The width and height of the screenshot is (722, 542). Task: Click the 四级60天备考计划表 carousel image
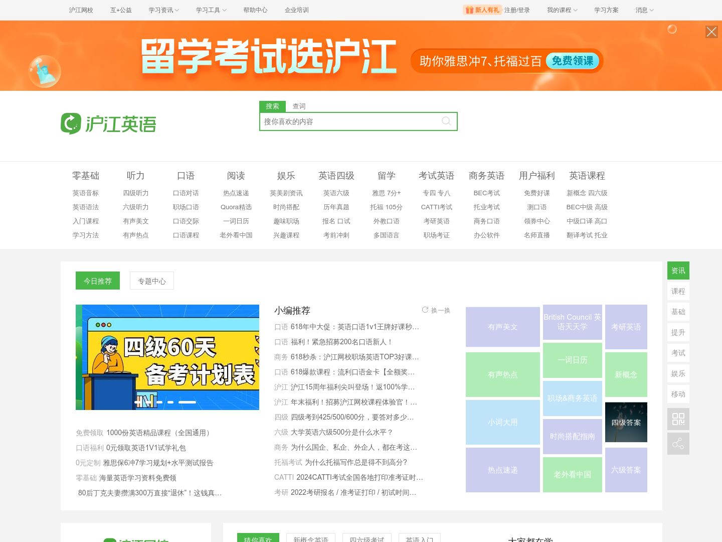pos(167,357)
